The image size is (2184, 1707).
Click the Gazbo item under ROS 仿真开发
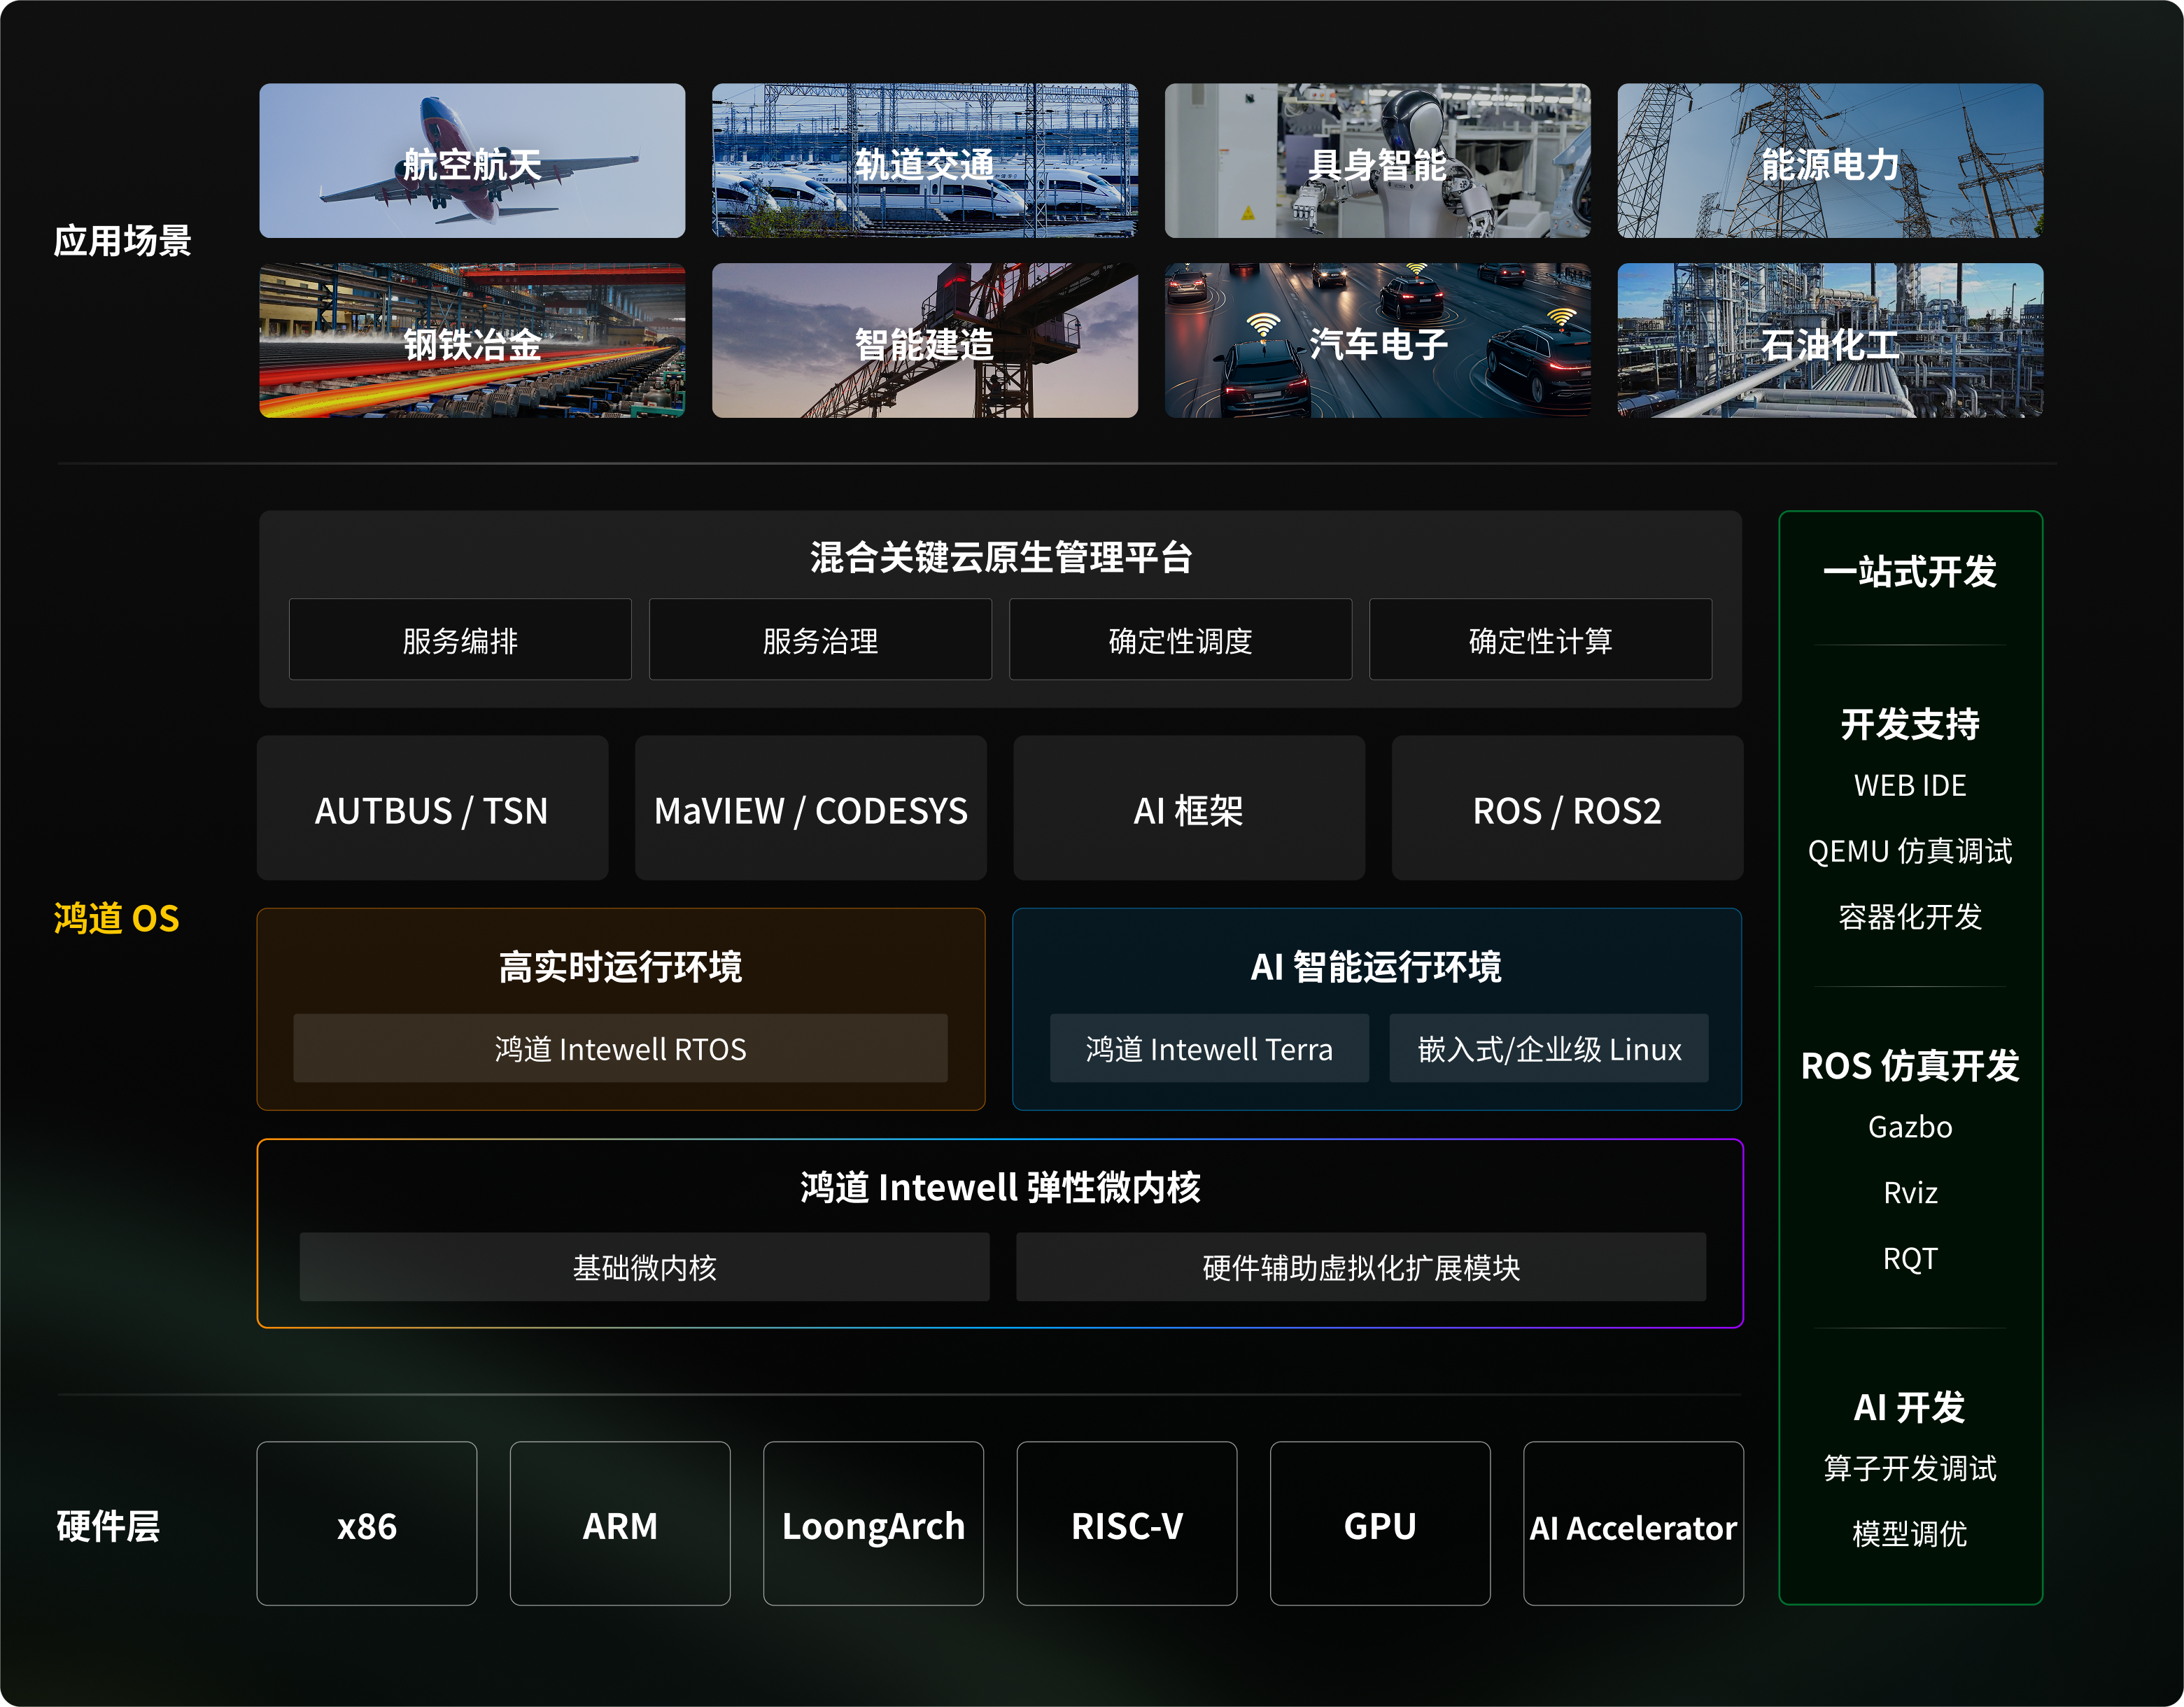point(1909,1127)
